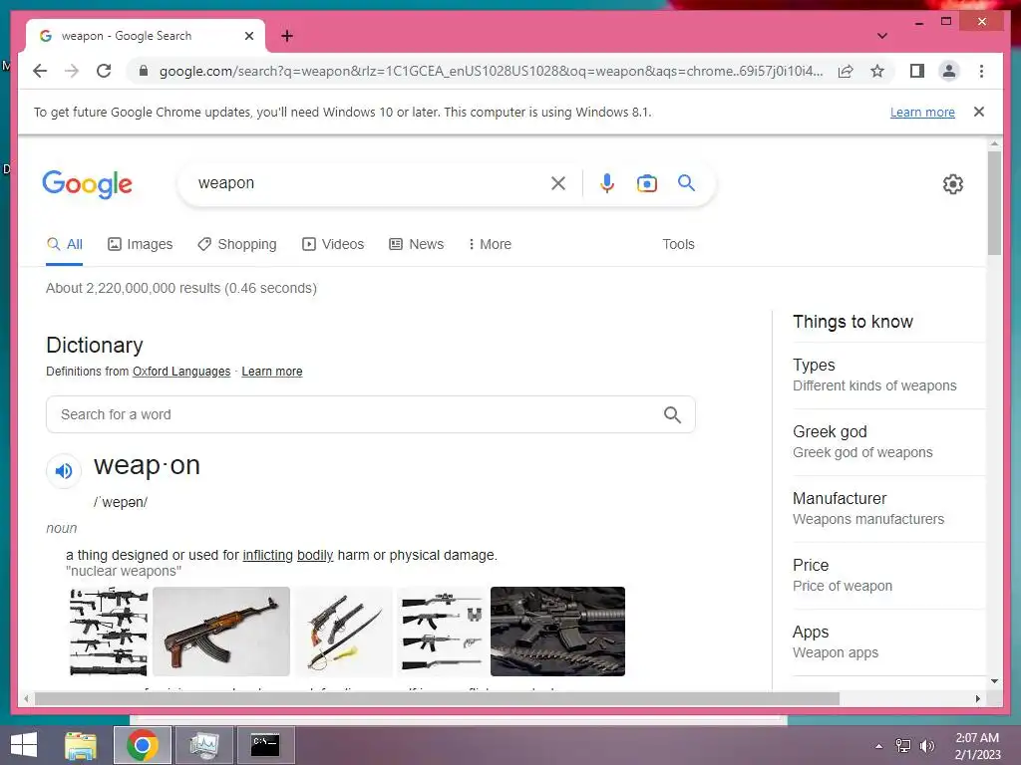The image size is (1021, 765).
Task: Open Manufacturer things to know
Action: click(888, 509)
